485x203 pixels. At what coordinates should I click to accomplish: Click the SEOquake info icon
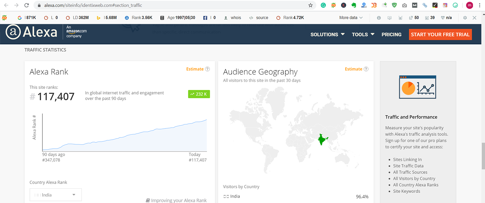coord(379,18)
